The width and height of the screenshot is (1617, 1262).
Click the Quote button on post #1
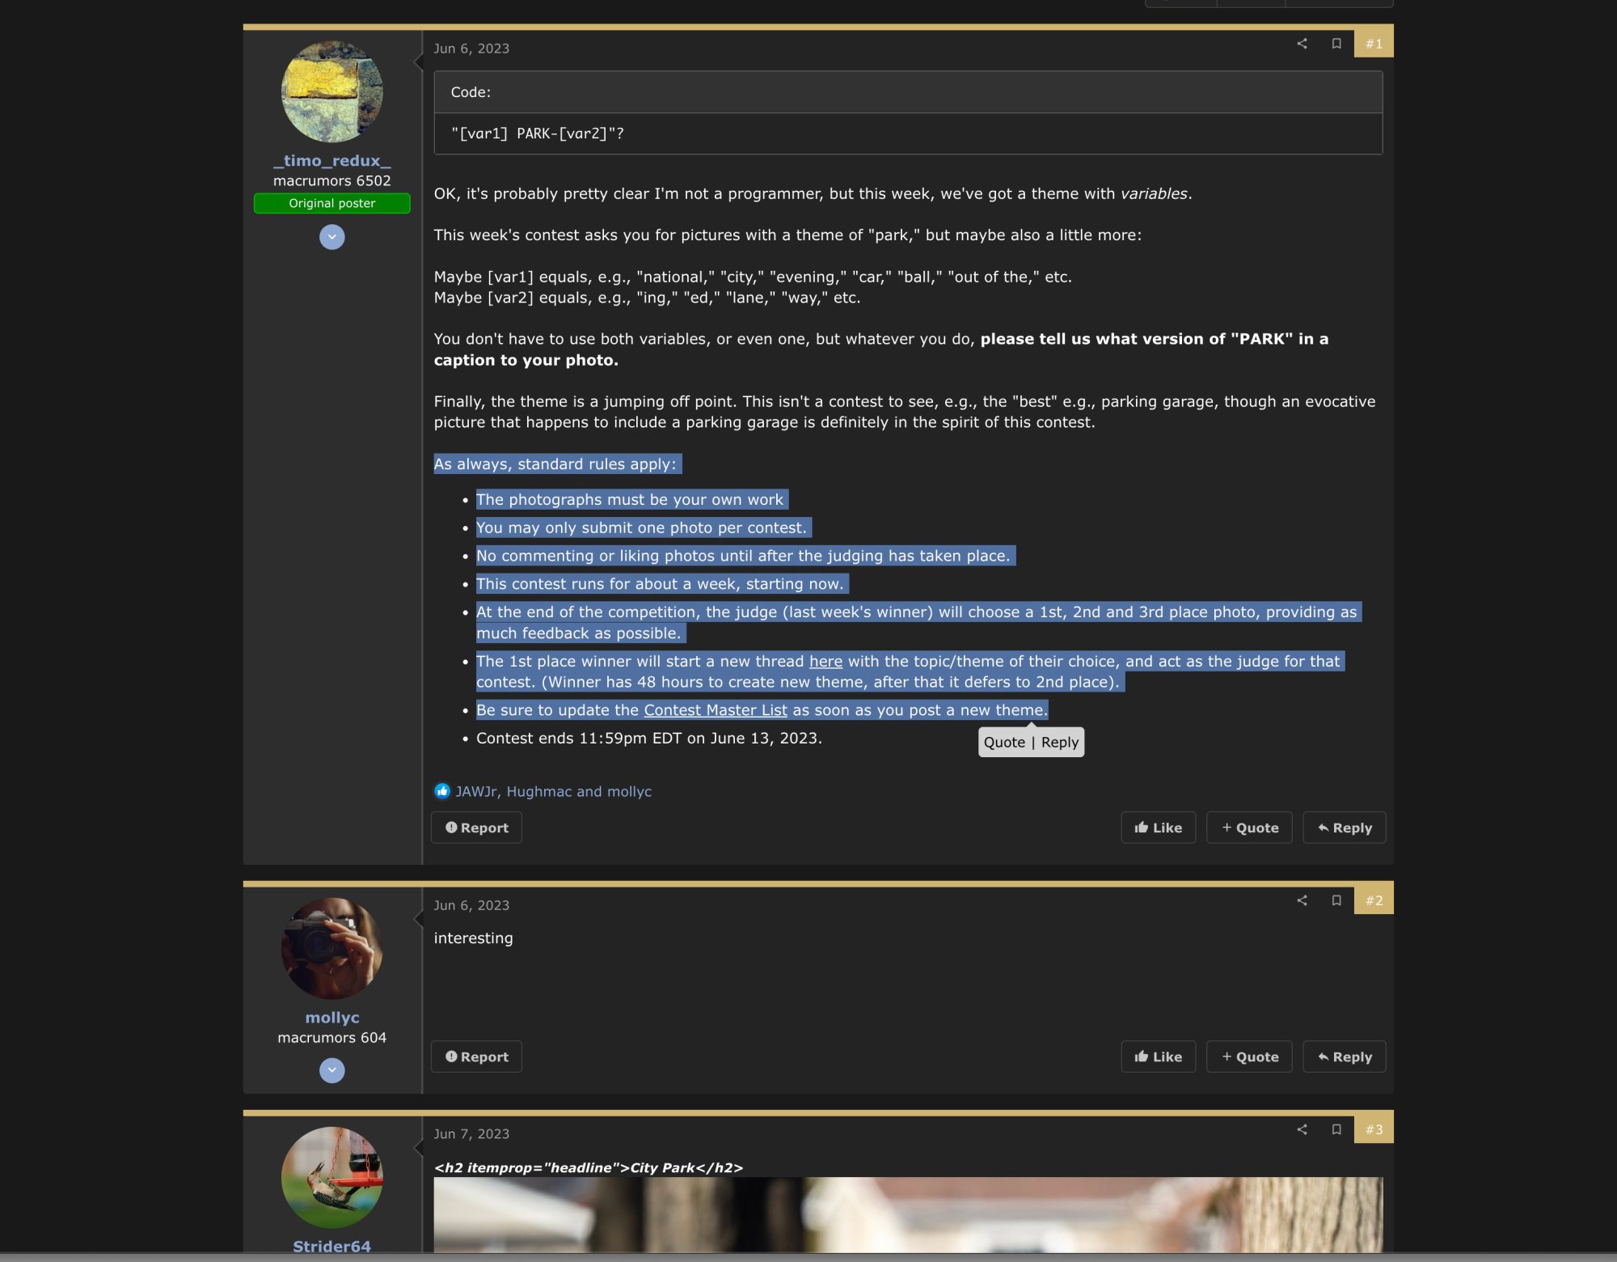coord(1248,828)
